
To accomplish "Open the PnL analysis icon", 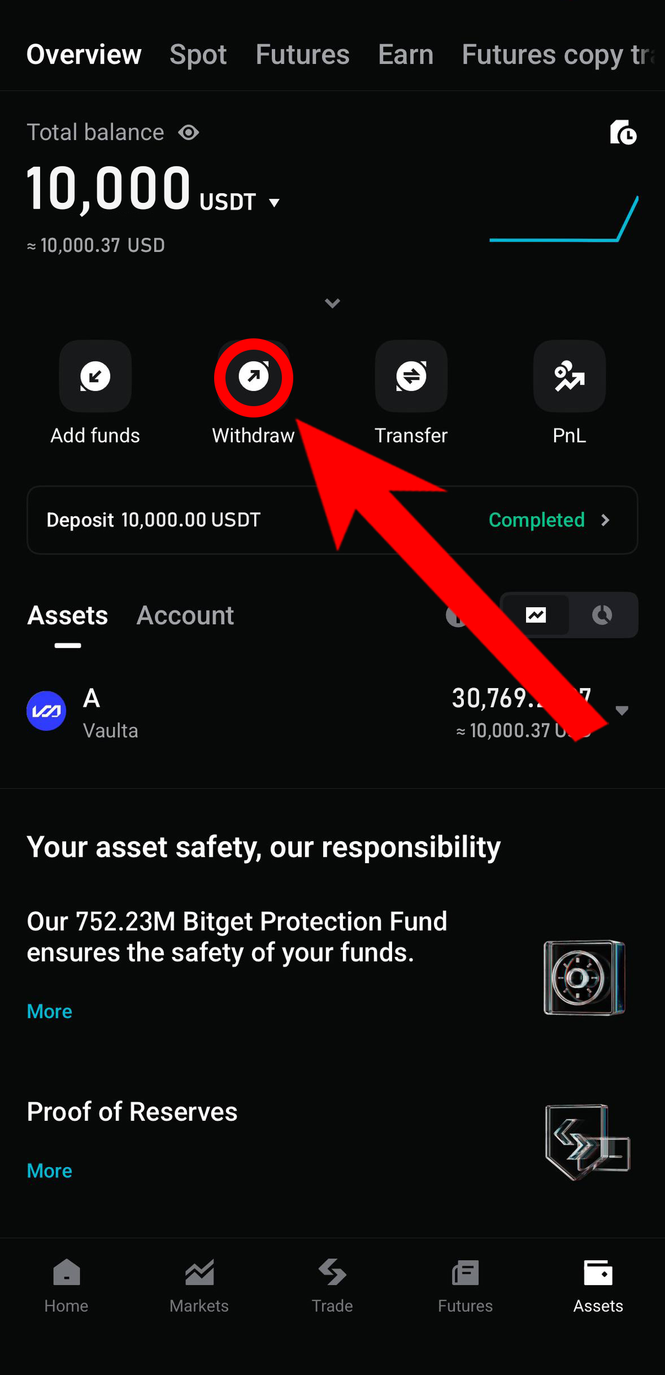I will (x=569, y=376).
